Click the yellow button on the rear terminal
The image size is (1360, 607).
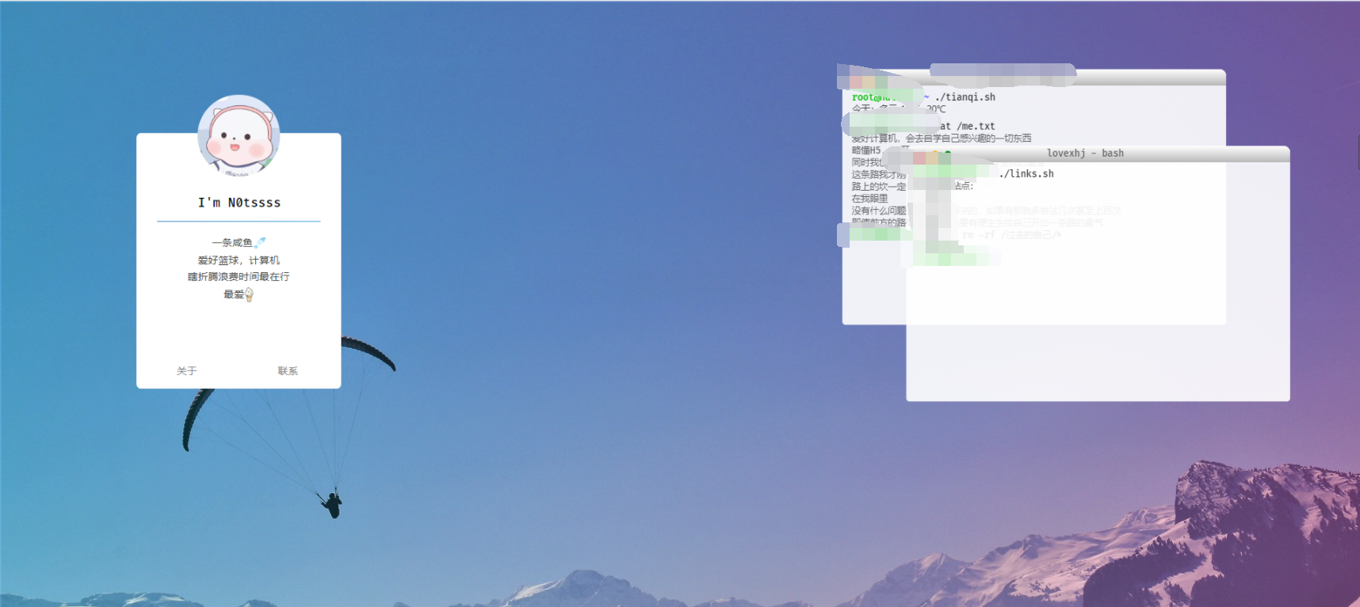tap(869, 82)
